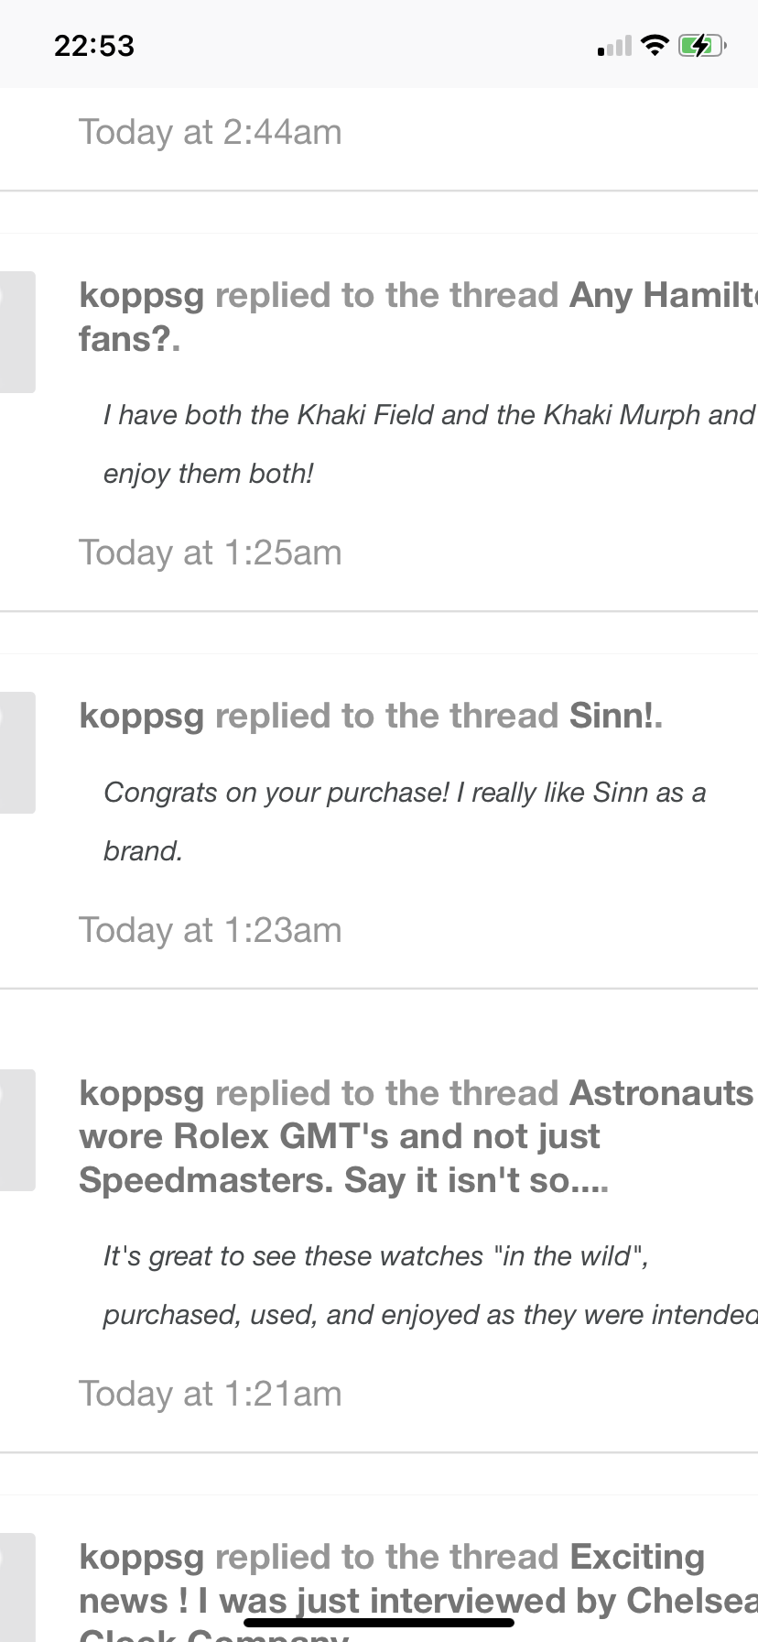Image resolution: width=758 pixels, height=1642 pixels.
Task: Open the Astronauts wore Rolex GMT's thread
Action: (339, 1137)
